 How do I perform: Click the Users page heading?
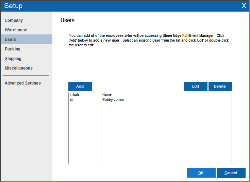(67, 20)
